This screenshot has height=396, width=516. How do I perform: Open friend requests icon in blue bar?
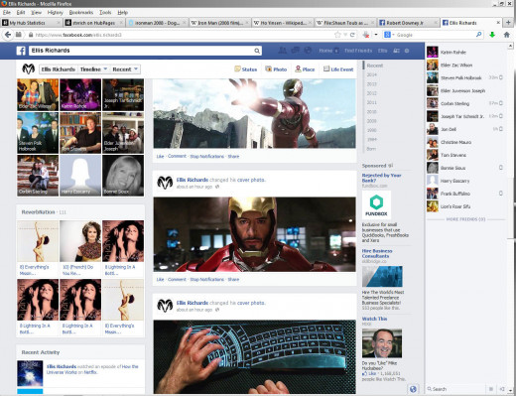283,51
